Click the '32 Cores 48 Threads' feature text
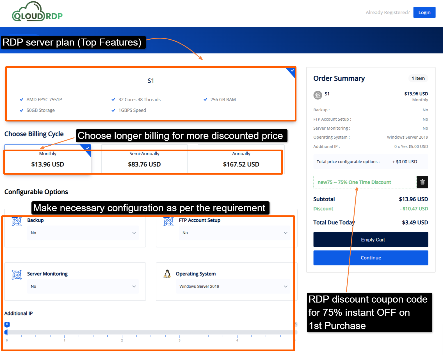The image size is (443, 363). [140, 100]
